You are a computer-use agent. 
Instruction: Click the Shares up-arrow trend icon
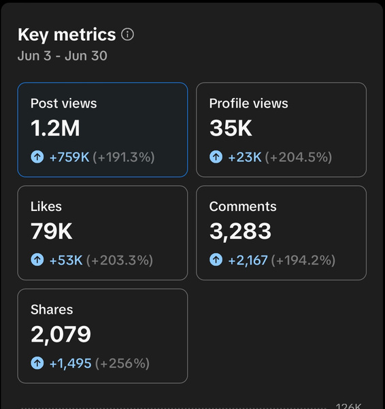click(37, 363)
